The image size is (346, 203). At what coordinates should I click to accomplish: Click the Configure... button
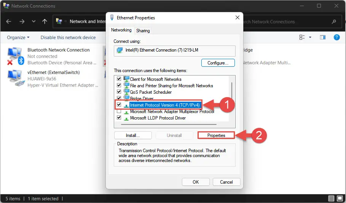pos(218,63)
